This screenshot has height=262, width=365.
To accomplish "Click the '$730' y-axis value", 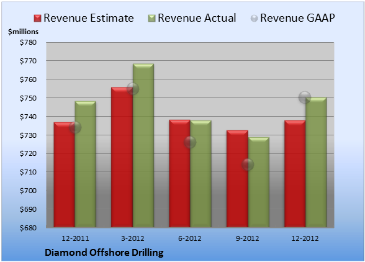I will (x=28, y=135).
